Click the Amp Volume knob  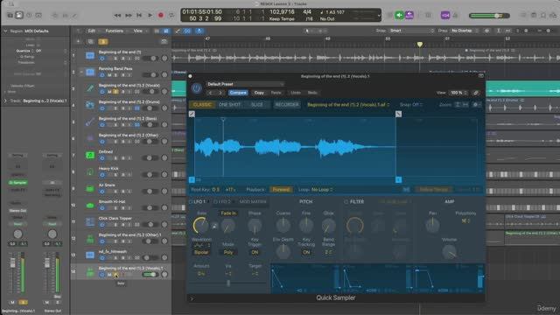(449, 252)
